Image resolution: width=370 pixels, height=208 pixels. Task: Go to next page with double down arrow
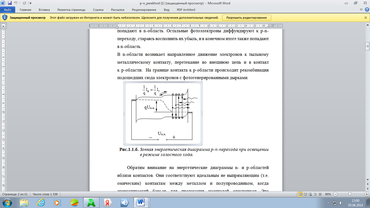tap(368, 188)
